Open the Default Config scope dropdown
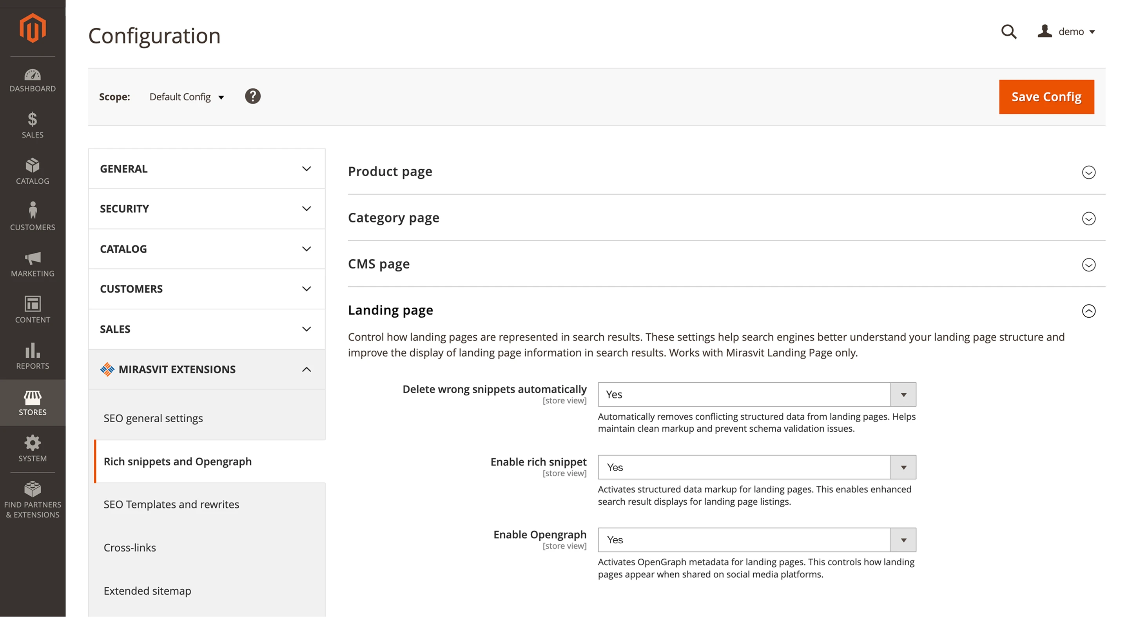 click(x=187, y=97)
